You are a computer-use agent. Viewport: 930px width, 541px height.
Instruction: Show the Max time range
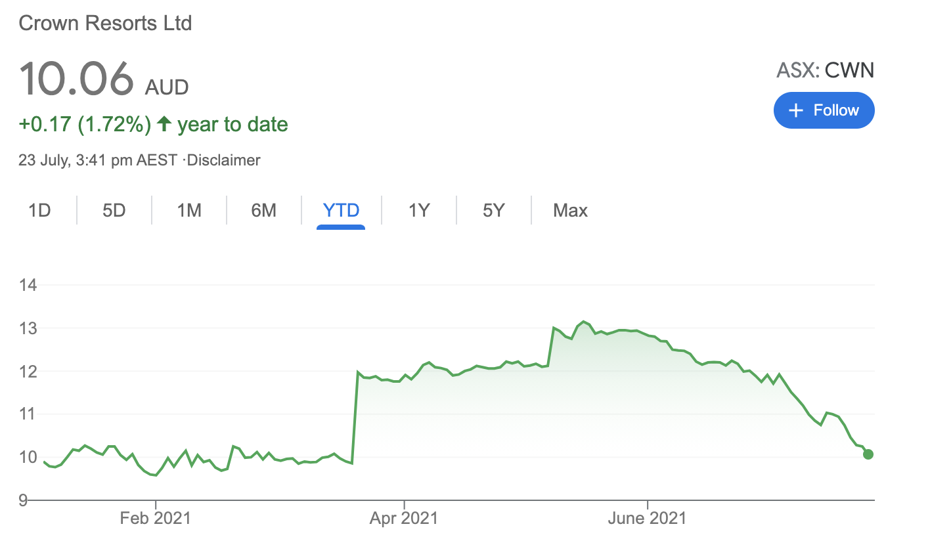[570, 211]
